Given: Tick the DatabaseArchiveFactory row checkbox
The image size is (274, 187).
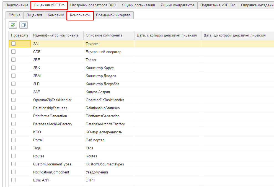Looking at the screenshot, I should tap(14, 124).
